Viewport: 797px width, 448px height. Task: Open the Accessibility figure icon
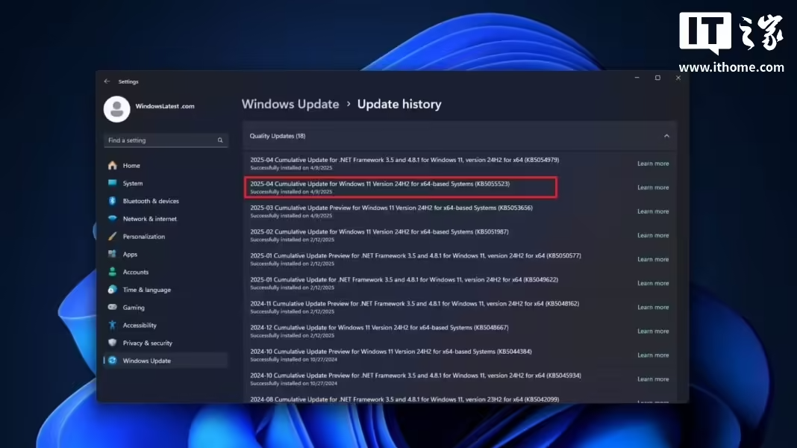point(112,326)
